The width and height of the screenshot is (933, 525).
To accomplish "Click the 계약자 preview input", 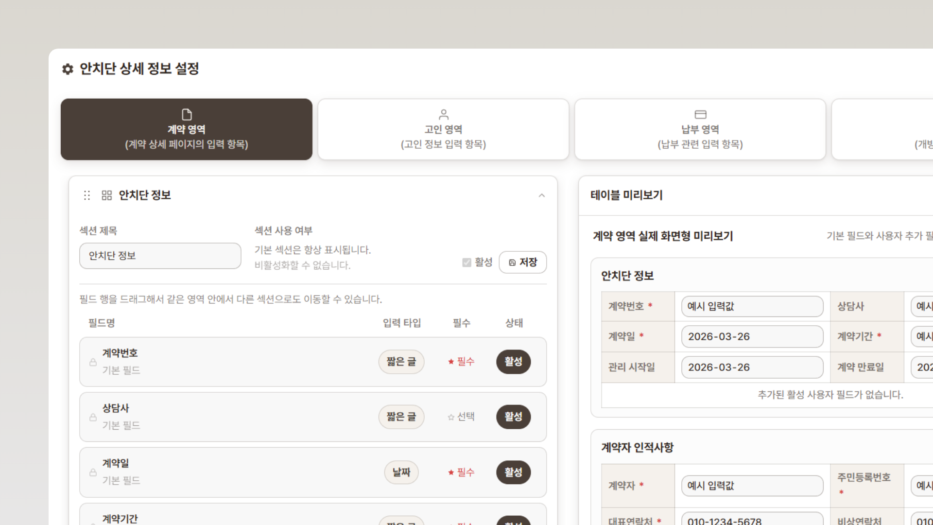I will [x=752, y=486].
